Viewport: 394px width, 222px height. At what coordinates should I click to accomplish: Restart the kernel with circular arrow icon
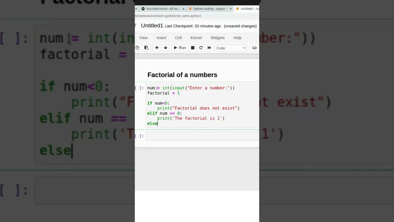coord(201,48)
